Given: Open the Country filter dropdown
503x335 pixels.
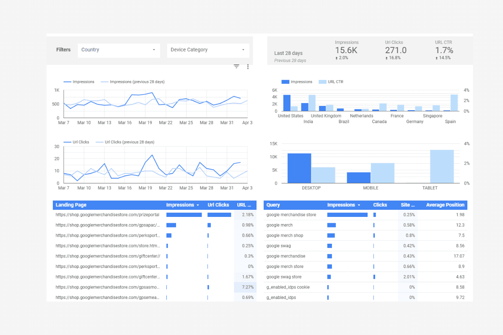Looking at the screenshot, I should [119, 50].
